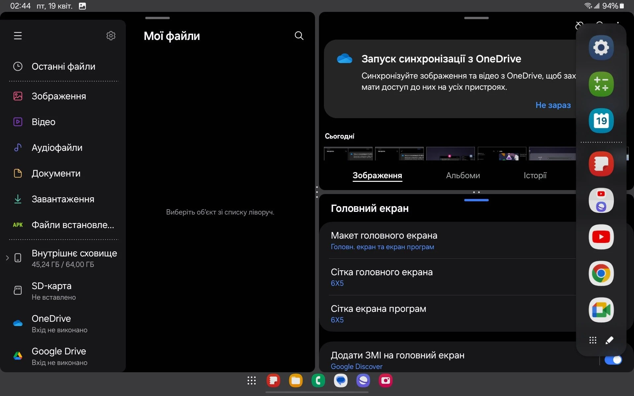Switch to the Альбоми tab in Gallery

463,175
